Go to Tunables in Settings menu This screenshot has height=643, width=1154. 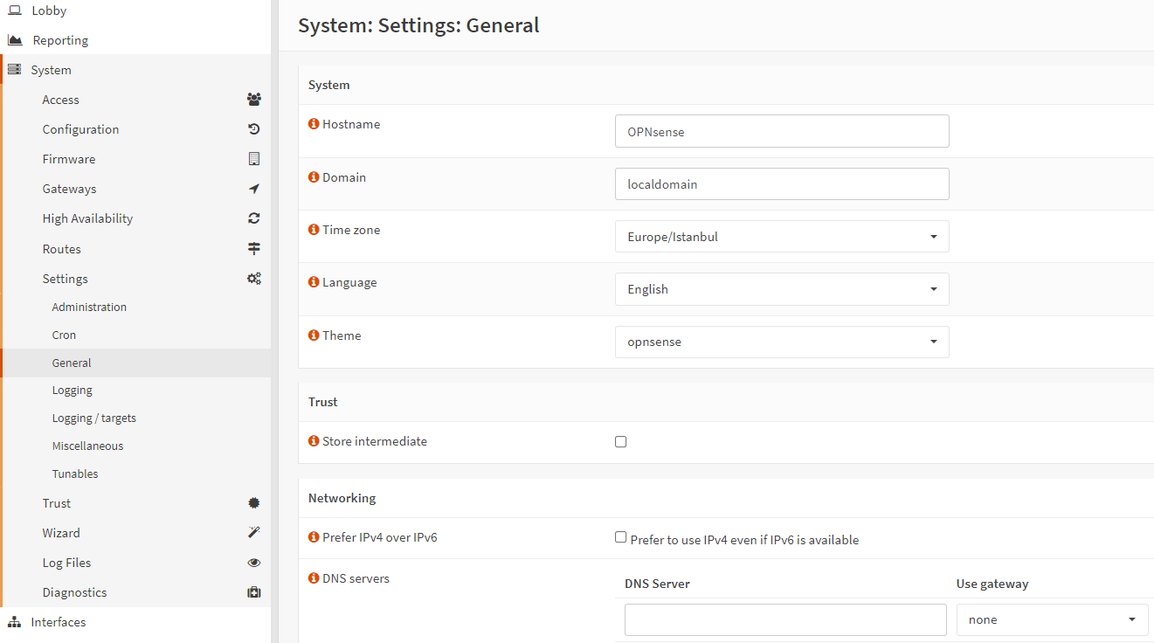click(75, 474)
